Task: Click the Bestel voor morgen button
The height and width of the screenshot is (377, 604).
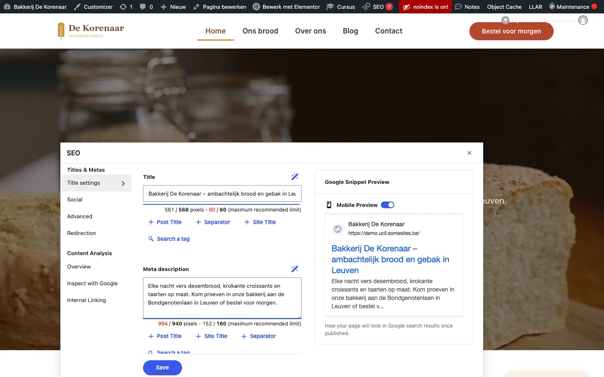Action: tap(511, 31)
